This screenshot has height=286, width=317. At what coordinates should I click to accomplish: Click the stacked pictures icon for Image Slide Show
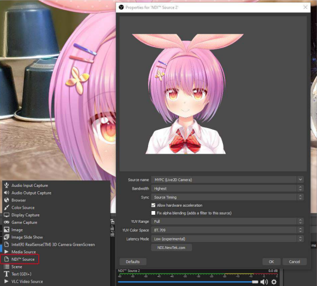click(x=6, y=237)
